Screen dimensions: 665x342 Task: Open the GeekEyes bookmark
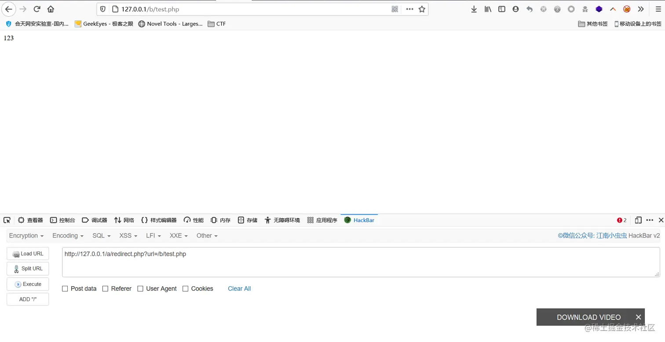click(104, 24)
